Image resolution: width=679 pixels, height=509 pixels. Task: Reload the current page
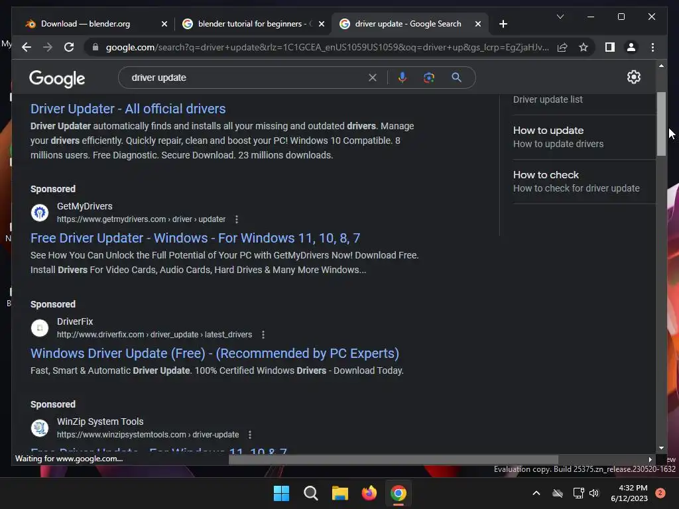click(x=69, y=47)
